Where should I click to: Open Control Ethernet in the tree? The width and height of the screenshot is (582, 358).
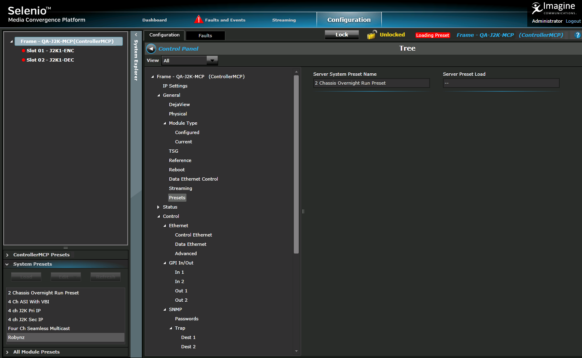pyautogui.click(x=193, y=235)
